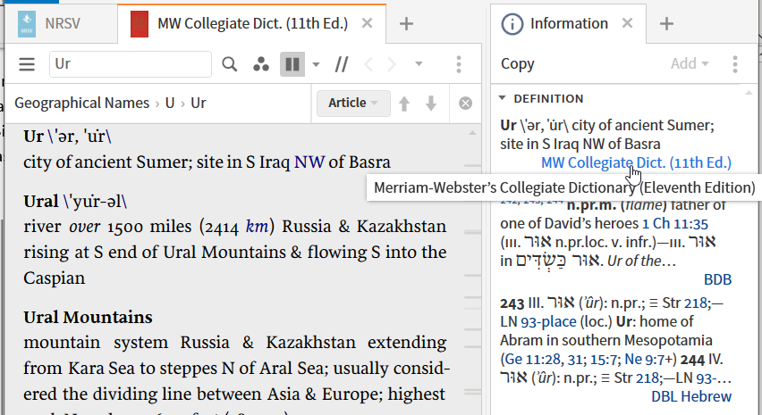
Task: Click the NW abbreviation link in Ur entry
Action: (x=309, y=162)
